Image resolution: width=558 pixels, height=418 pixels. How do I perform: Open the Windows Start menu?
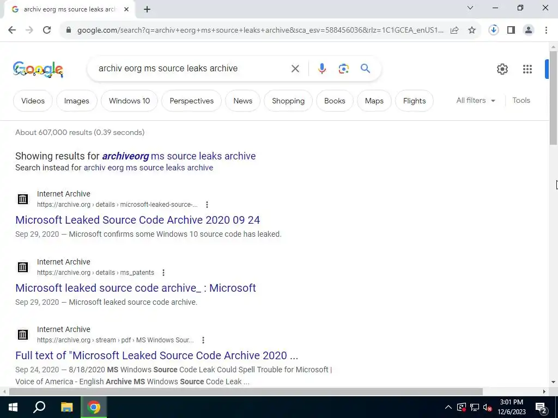click(13, 407)
